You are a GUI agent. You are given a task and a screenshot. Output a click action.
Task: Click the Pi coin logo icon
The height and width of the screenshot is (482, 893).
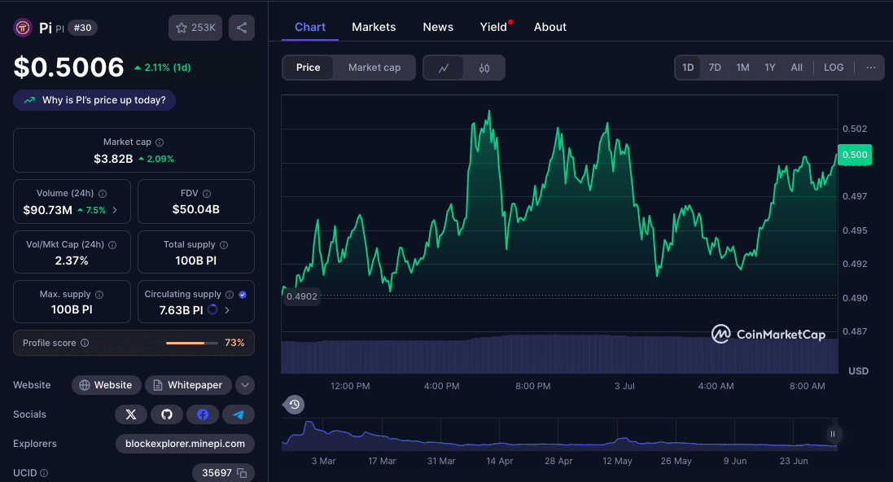[x=23, y=28]
